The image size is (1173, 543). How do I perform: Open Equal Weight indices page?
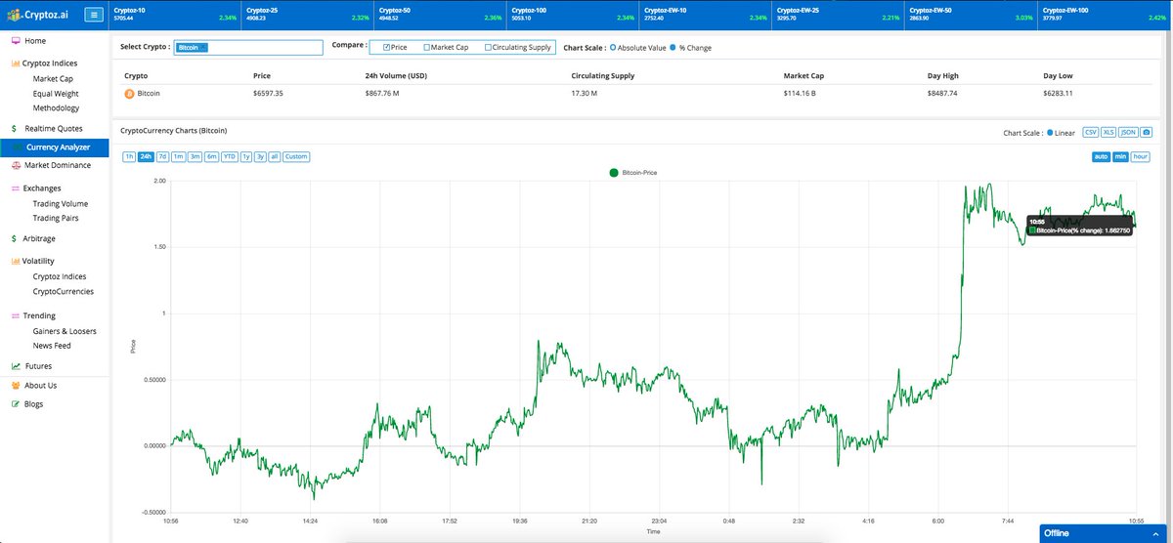(x=56, y=94)
